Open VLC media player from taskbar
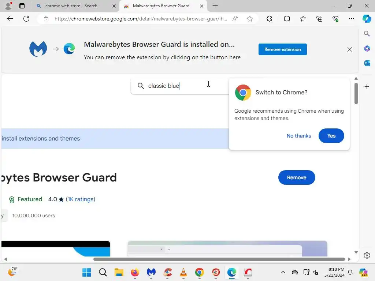The width and height of the screenshot is (375, 281). click(183, 272)
